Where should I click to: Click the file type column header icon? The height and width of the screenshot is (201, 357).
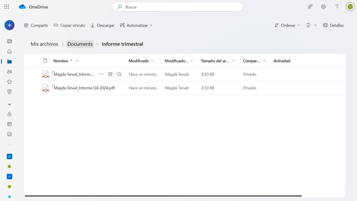click(x=45, y=61)
